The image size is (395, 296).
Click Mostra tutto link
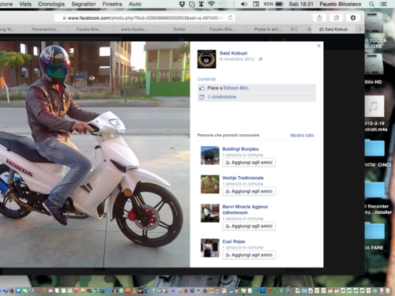(x=302, y=135)
